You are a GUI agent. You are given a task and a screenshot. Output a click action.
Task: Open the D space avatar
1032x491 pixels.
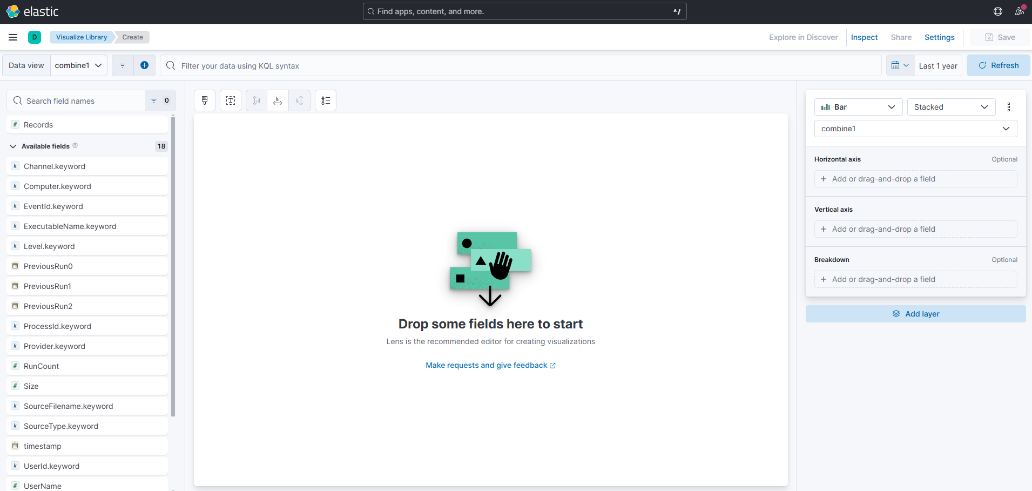point(35,37)
